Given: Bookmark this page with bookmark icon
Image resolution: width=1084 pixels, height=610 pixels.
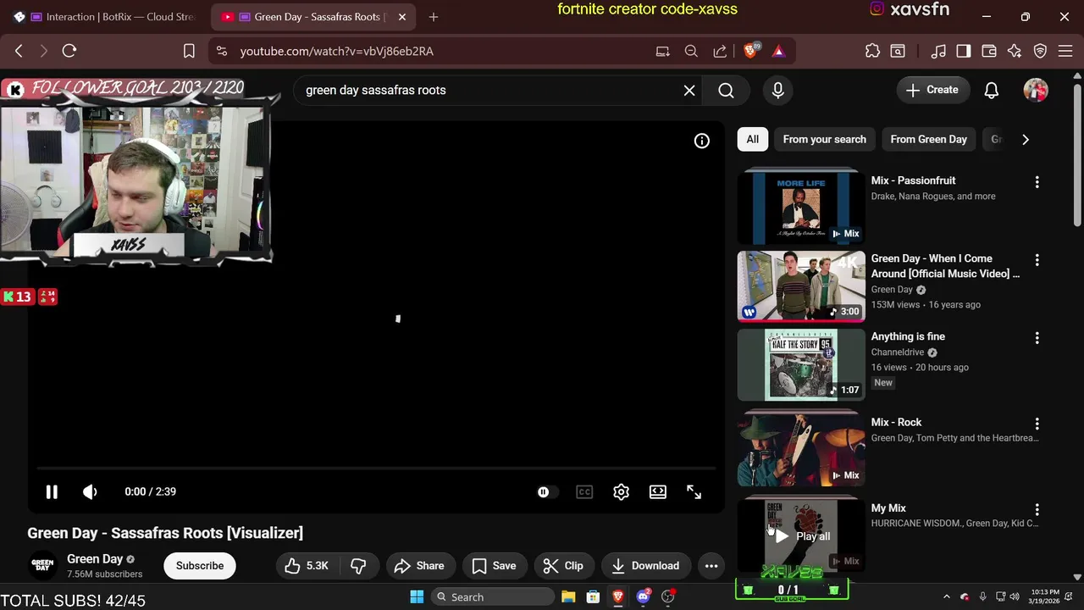Looking at the screenshot, I should point(189,51).
